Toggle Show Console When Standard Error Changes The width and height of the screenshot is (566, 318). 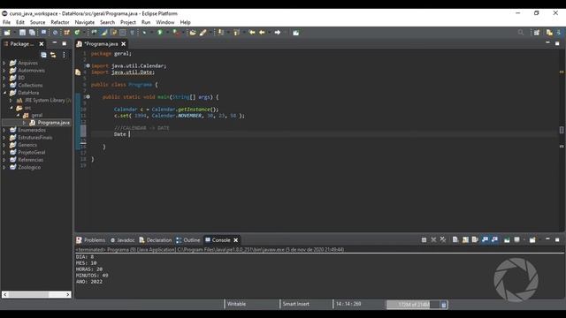(494, 239)
